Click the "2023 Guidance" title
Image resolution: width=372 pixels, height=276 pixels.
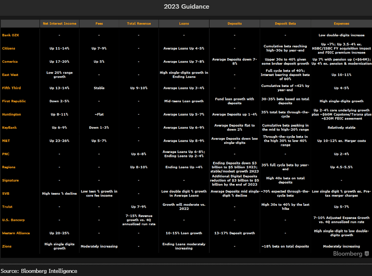coord(186,7)
